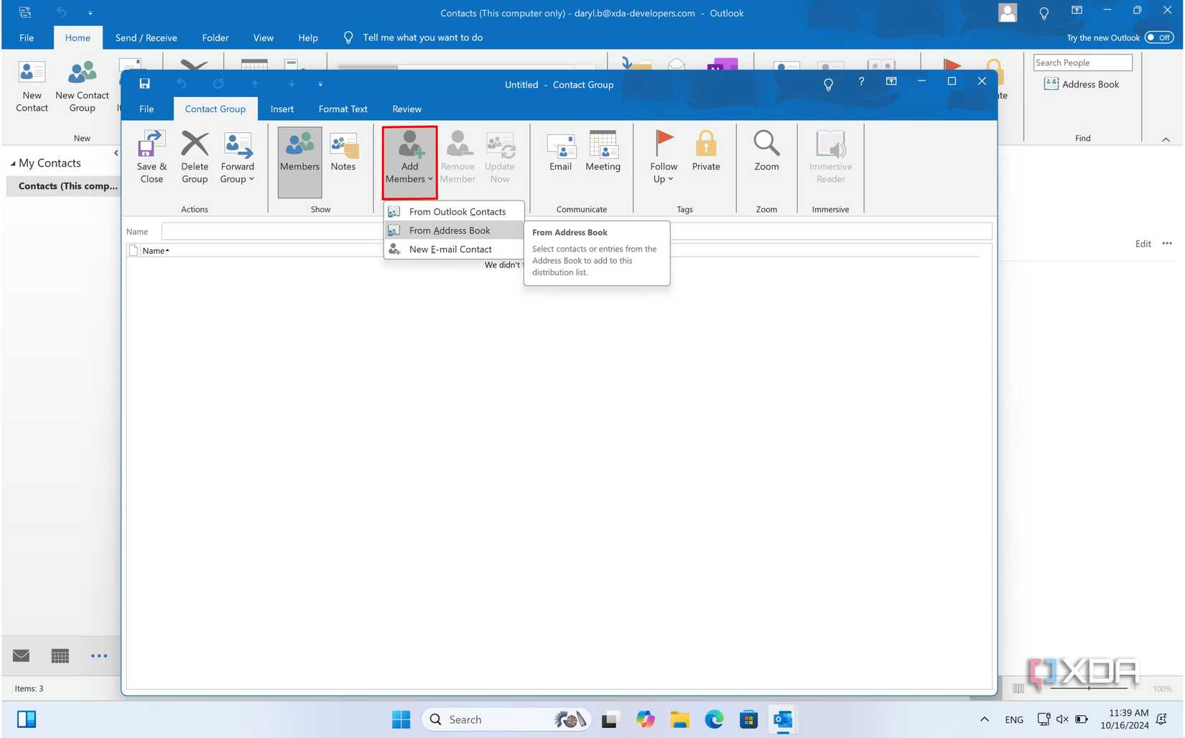Click Delete Group icon
1185x738 pixels.
(194, 156)
